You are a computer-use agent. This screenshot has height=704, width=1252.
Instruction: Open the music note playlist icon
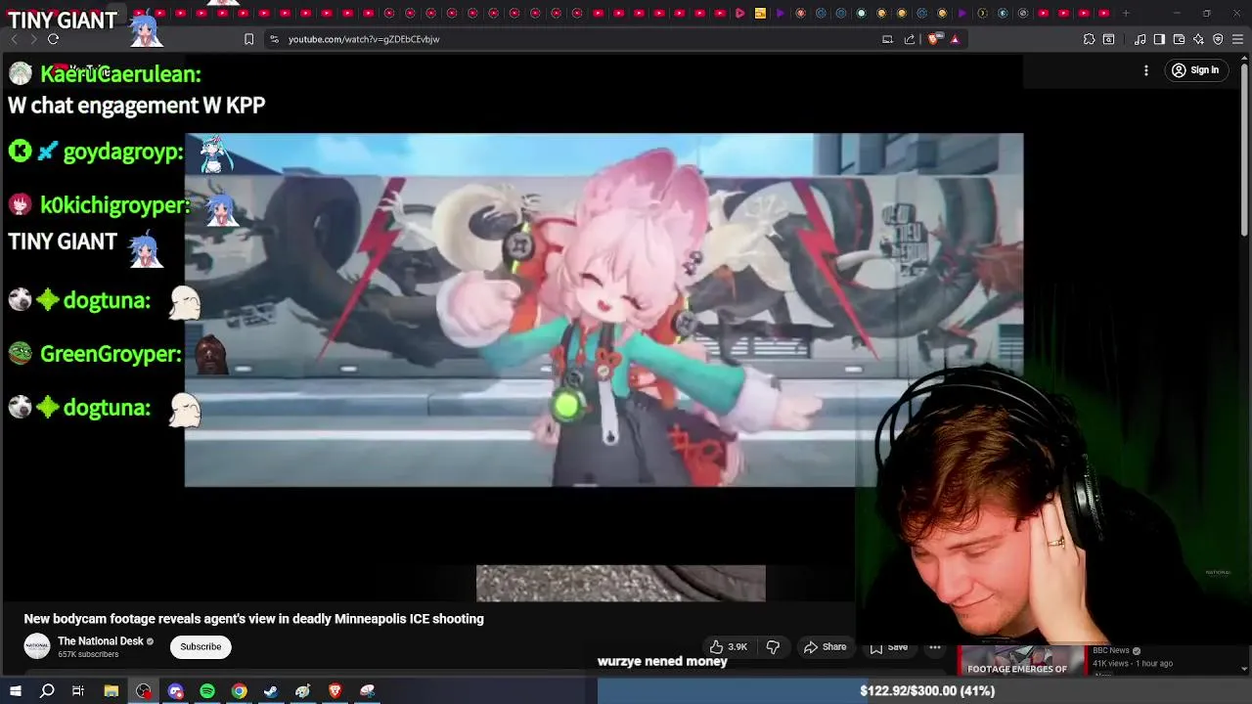coord(1140,39)
